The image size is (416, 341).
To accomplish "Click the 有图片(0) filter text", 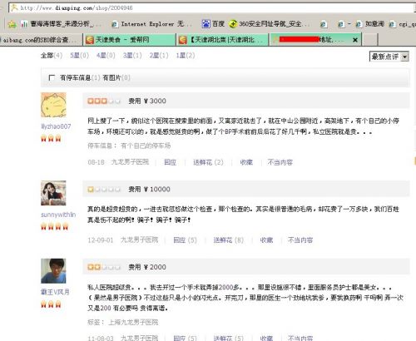I will tap(116, 77).
